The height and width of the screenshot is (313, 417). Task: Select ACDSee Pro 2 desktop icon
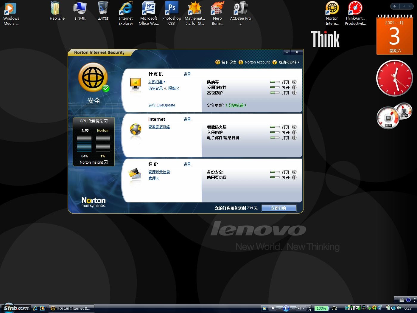coord(240,13)
